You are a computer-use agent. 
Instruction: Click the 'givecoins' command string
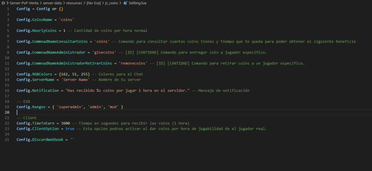coord(104,52)
